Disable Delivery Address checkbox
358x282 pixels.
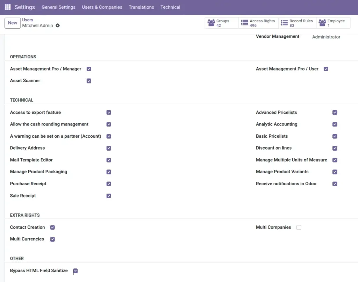109,148
